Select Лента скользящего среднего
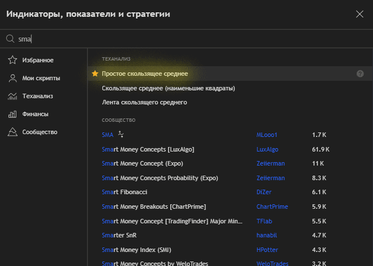 coord(144,102)
